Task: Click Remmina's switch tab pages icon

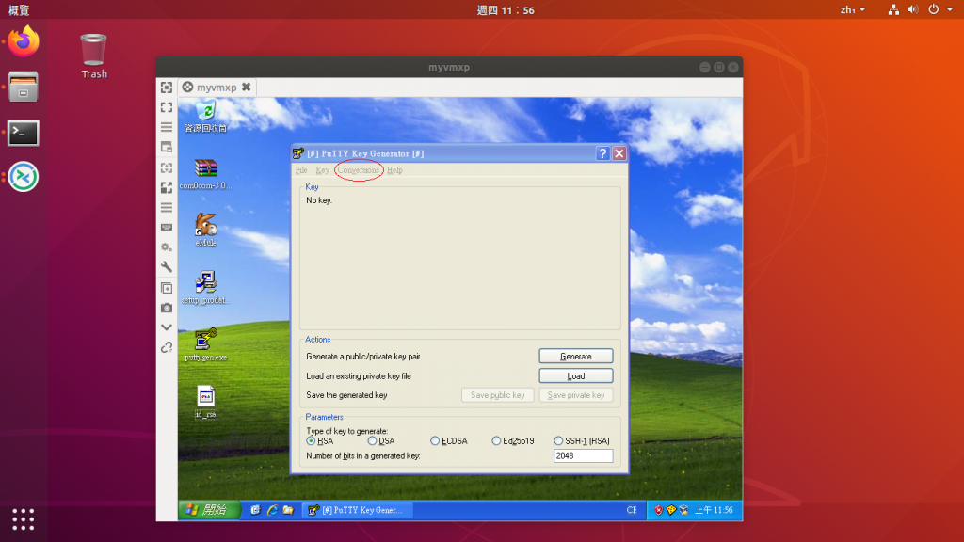Action: (167, 148)
